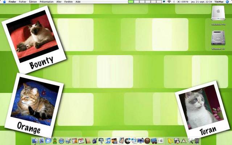Launch Safari compass icon in dock
This screenshot has height=145, width=232.
pos(61,141)
